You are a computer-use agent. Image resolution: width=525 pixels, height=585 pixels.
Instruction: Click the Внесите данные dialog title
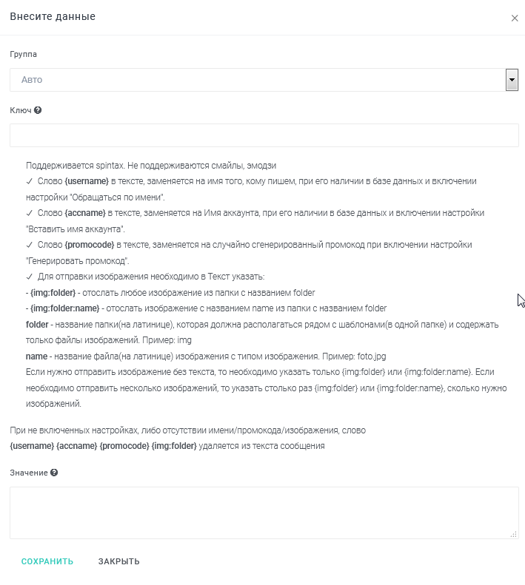click(53, 16)
